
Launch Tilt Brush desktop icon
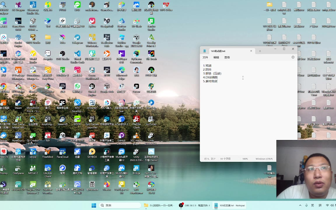151,55
